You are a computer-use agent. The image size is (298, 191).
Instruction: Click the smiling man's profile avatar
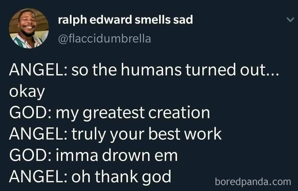(29, 29)
